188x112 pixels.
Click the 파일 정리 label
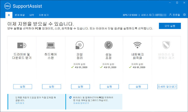(79, 56)
